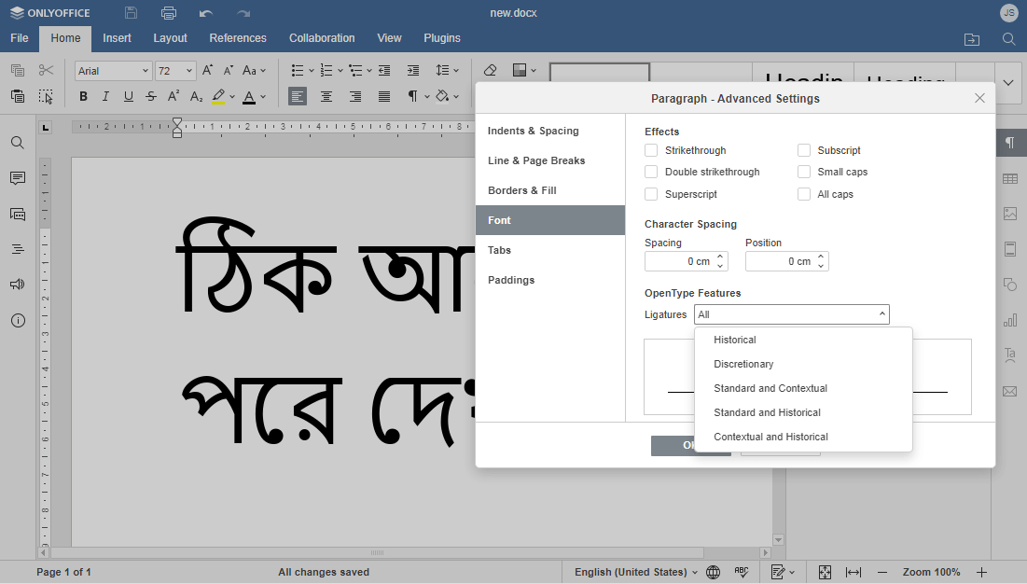Increase the character Spacing value
The image size is (1027, 584).
pyautogui.click(x=719, y=257)
